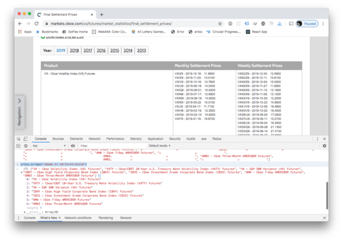Screen dimensions: 343x242
Task: Switch to the Performance tab
Action: (x=115, y=139)
